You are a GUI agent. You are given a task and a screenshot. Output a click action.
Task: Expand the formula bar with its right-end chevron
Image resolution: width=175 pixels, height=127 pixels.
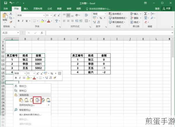pos(172,33)
